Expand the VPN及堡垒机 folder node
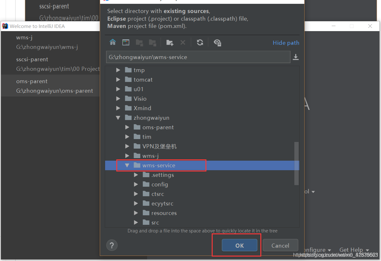The image size is (381, 261). (x=127, y=146)
